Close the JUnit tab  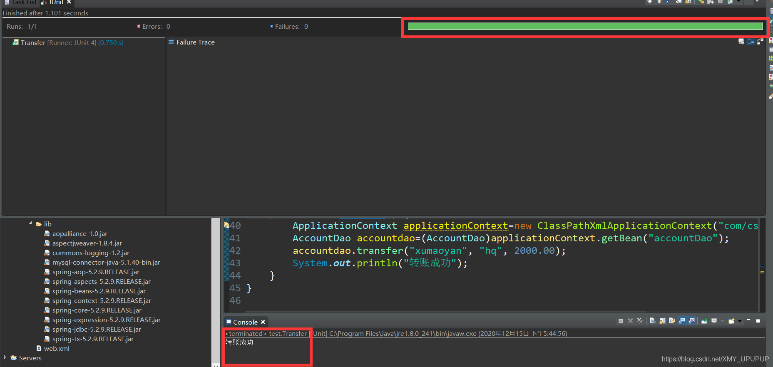tap(69, 2)
